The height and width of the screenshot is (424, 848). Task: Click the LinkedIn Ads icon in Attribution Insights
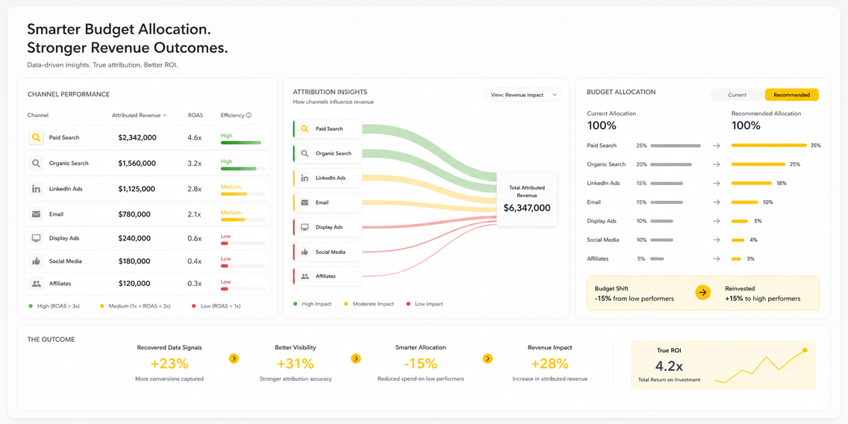[305, 178]
